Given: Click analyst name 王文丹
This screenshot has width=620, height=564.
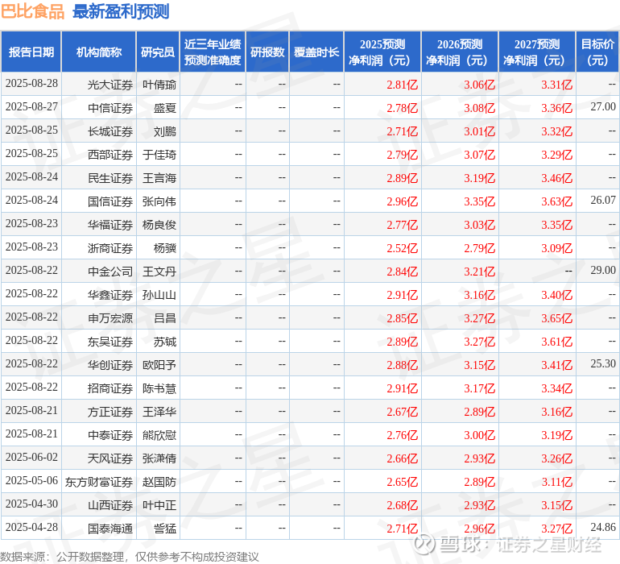Looking at the screenshot, I should 159,272.
